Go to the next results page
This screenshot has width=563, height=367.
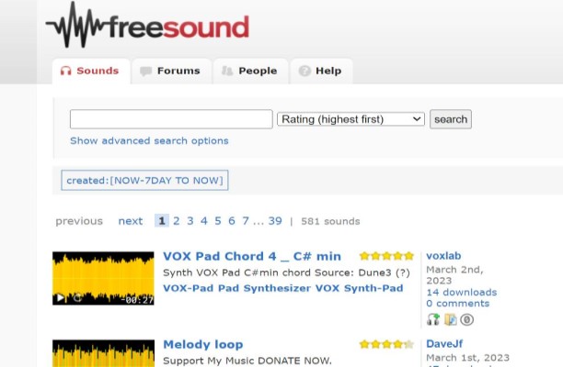(130, 221)
